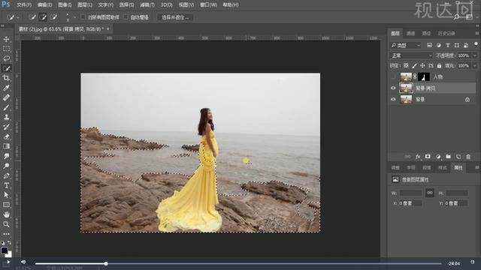481x270 pixels.
Task: Select the Zoom tool
Action: (6, 224)
